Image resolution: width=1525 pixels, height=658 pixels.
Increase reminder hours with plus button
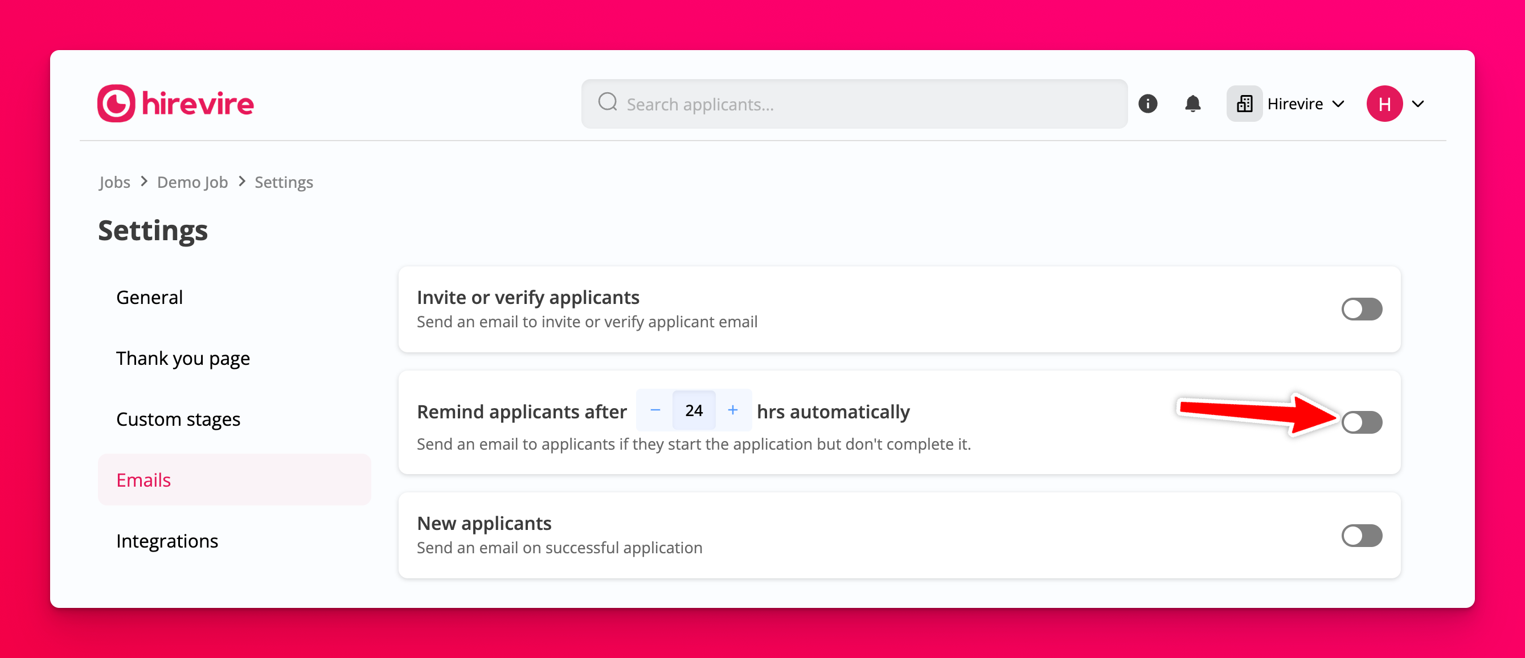[x=732, y=410]
